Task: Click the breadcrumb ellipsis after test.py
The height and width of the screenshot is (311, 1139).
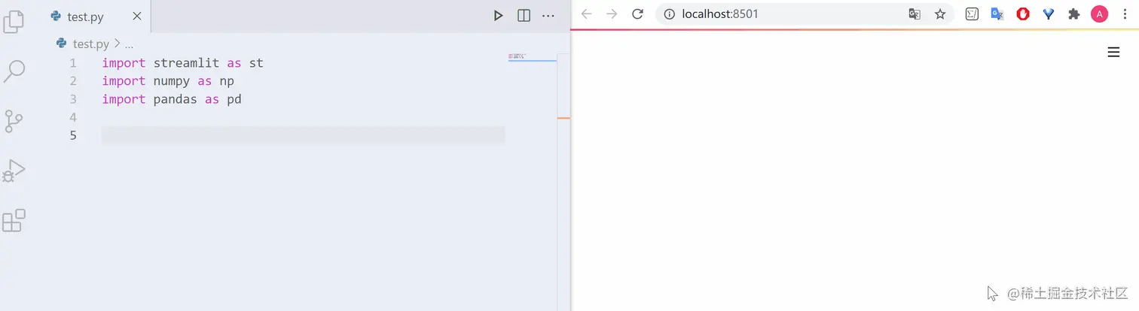Action: pos(129,44)
